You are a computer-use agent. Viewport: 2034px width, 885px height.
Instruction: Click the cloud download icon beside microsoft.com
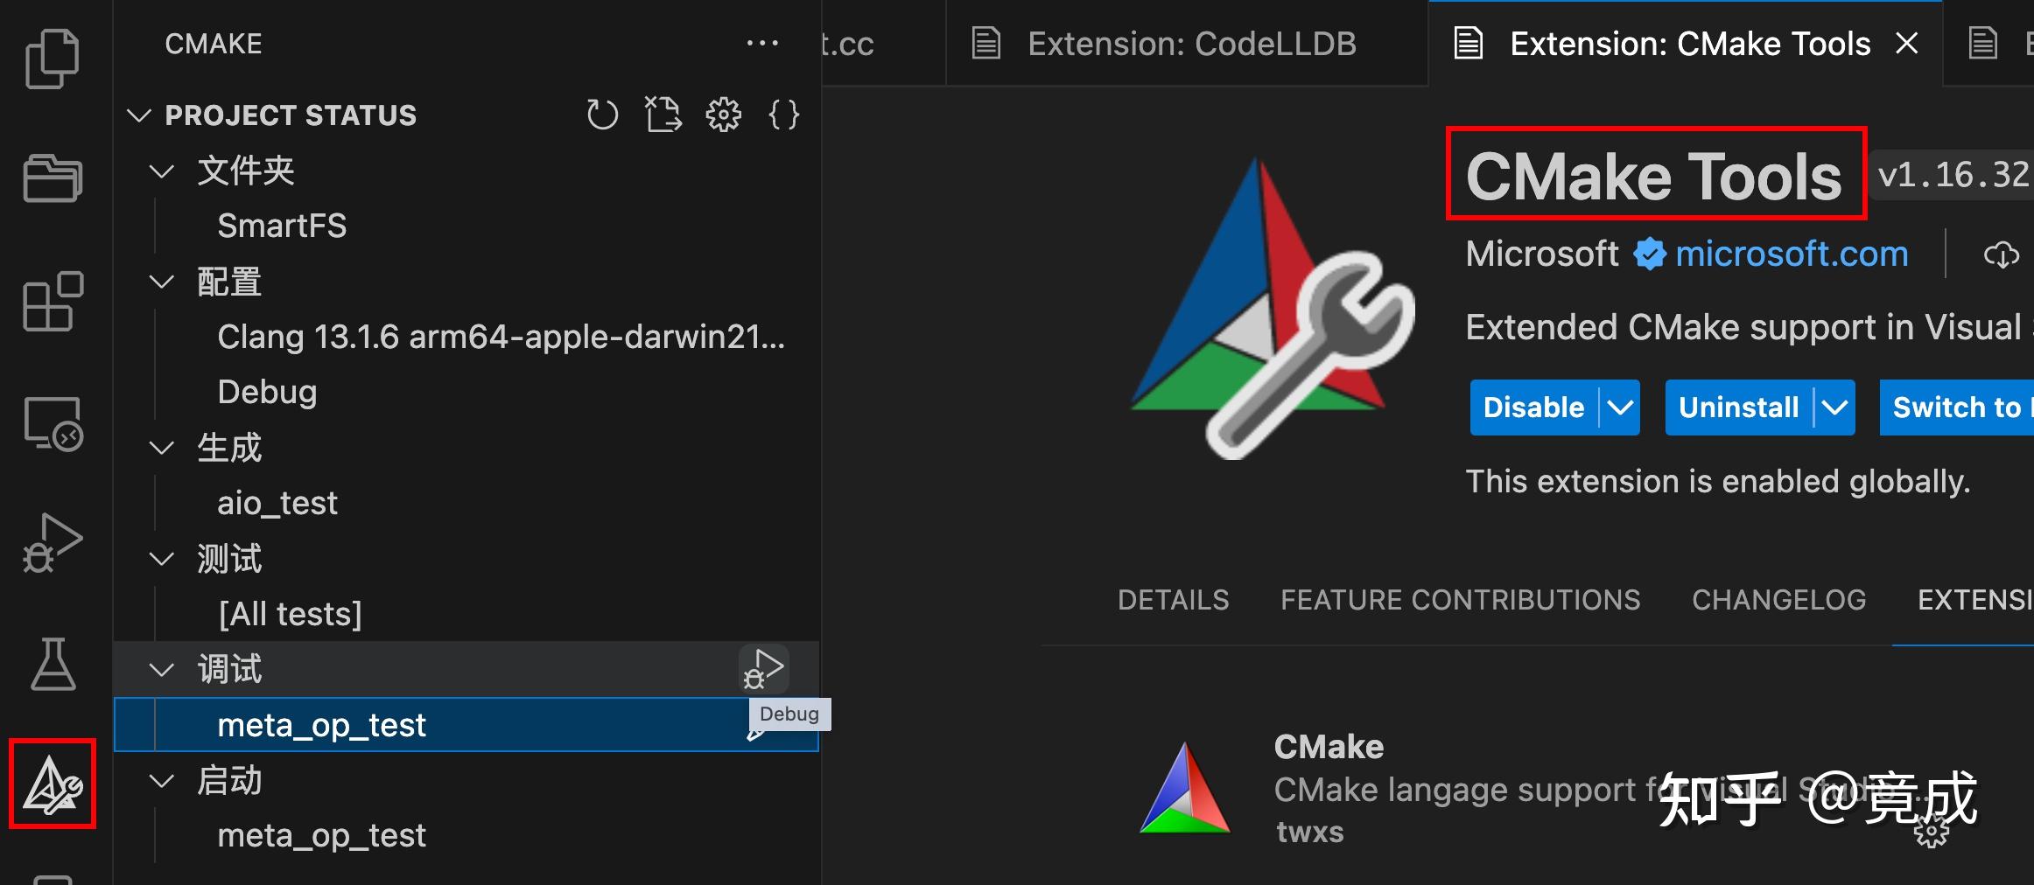tap(2002, 254)
